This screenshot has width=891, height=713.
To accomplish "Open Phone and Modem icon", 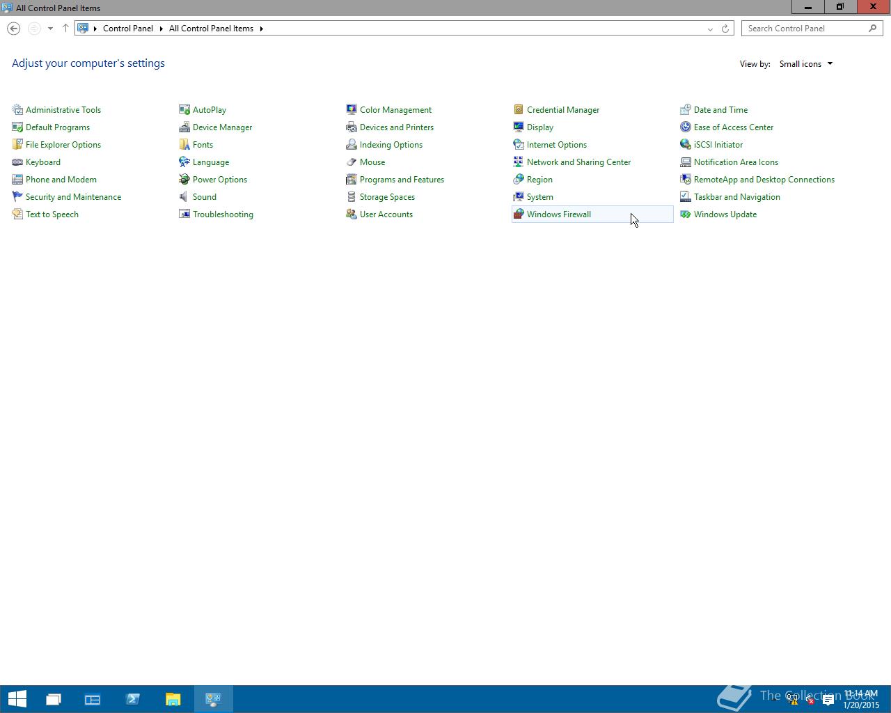I will pyautogui.click(x=17, y=180).
